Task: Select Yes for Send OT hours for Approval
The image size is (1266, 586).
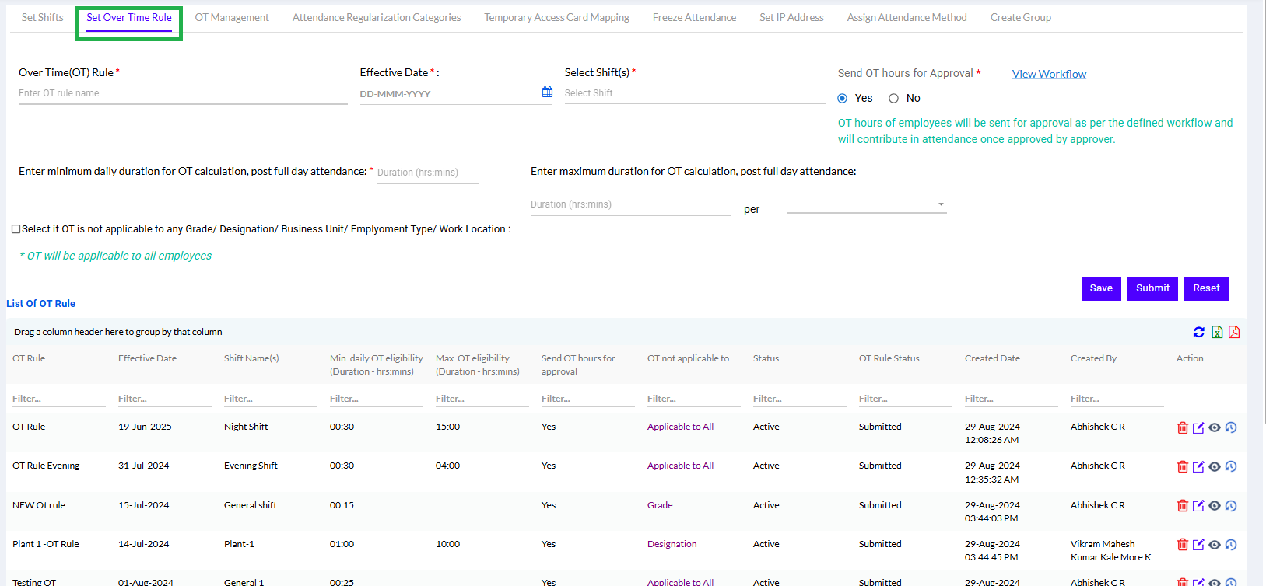Action: 843,98
